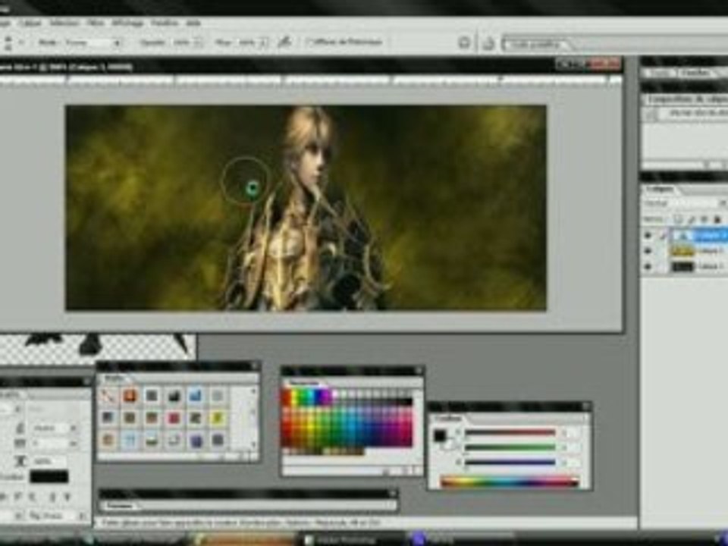
Task: Adjust the green slider in Couleur panel
Action: [510, 447]
